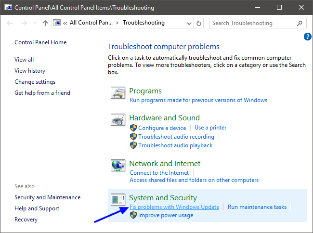Viewport: 313px width, 233px height.
Task: Open Network and Internet category heading
Action: coord(165,164)
